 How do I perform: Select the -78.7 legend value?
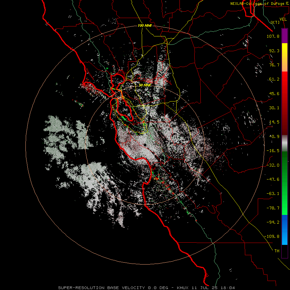click(x=273, y=208)
